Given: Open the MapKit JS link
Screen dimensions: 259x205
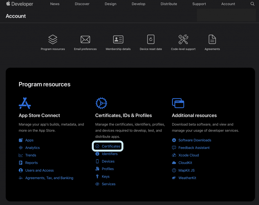Looking at the screenshot, I should (186, 170).
